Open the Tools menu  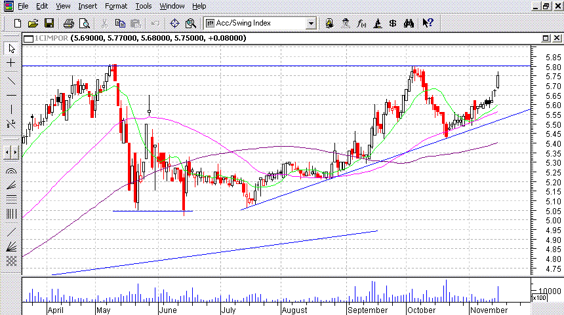coord(143,6)
